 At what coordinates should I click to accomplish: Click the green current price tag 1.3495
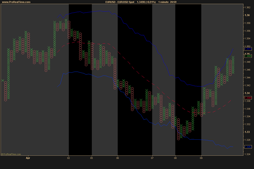pyautogui.click(x=248, y=56)
